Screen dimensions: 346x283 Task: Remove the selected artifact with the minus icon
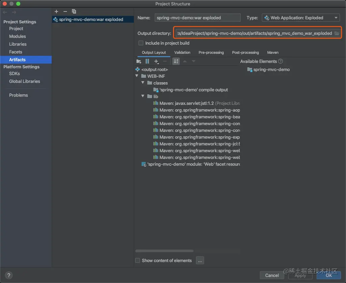65,11
